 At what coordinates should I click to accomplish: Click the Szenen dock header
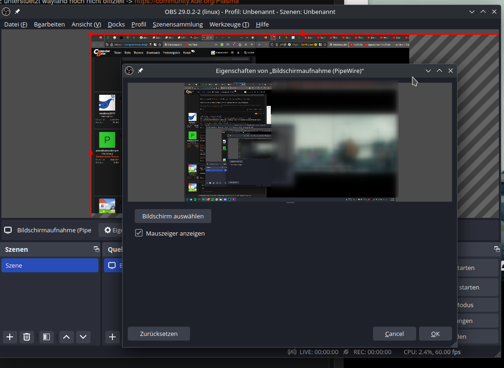51,250
